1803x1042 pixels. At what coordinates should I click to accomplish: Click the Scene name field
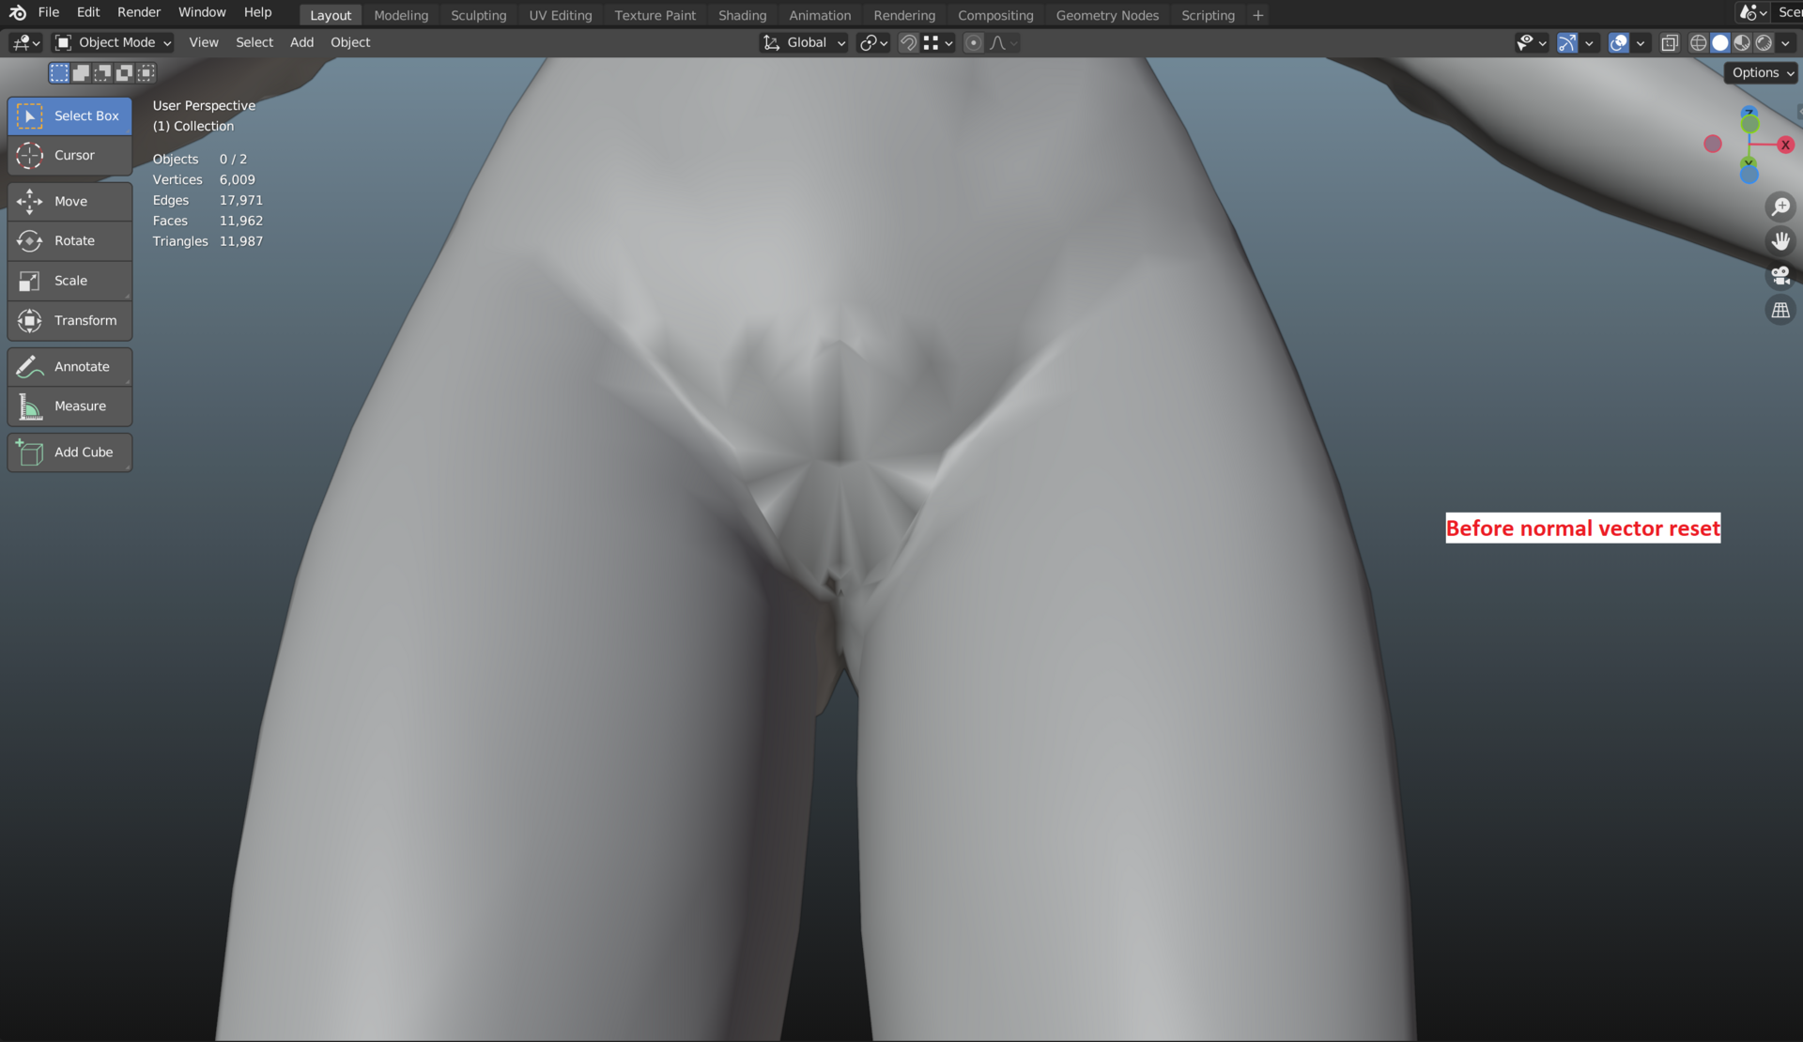tap(1789, 12)
